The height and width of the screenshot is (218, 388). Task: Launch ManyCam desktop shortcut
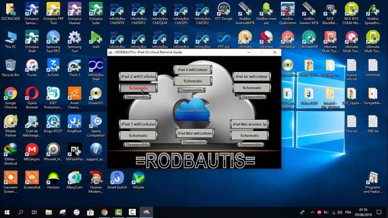click(x=75, y=180)
